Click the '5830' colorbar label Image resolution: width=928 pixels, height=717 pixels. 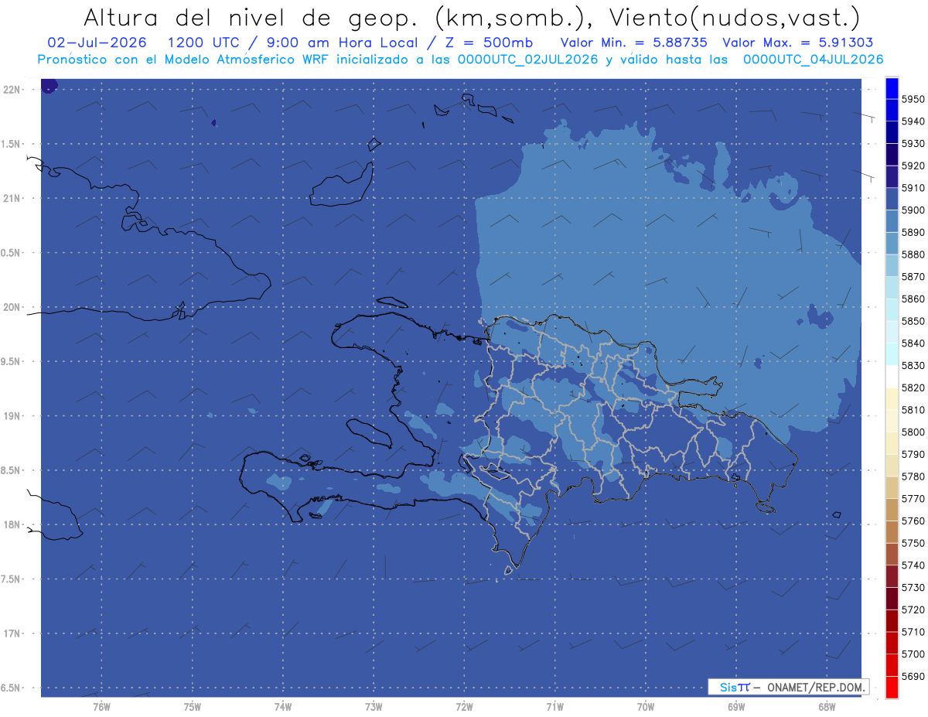(x=913, y=365)
